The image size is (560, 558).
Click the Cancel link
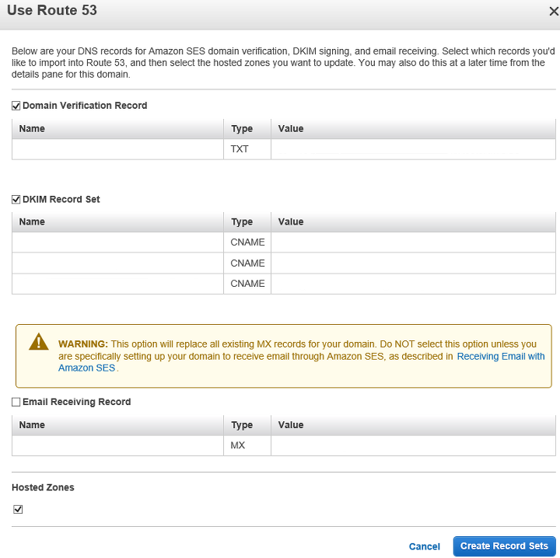(425, 546)
